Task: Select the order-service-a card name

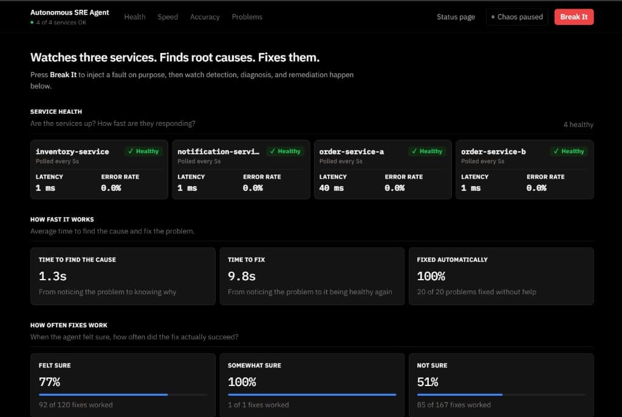Action: (352, 151)
